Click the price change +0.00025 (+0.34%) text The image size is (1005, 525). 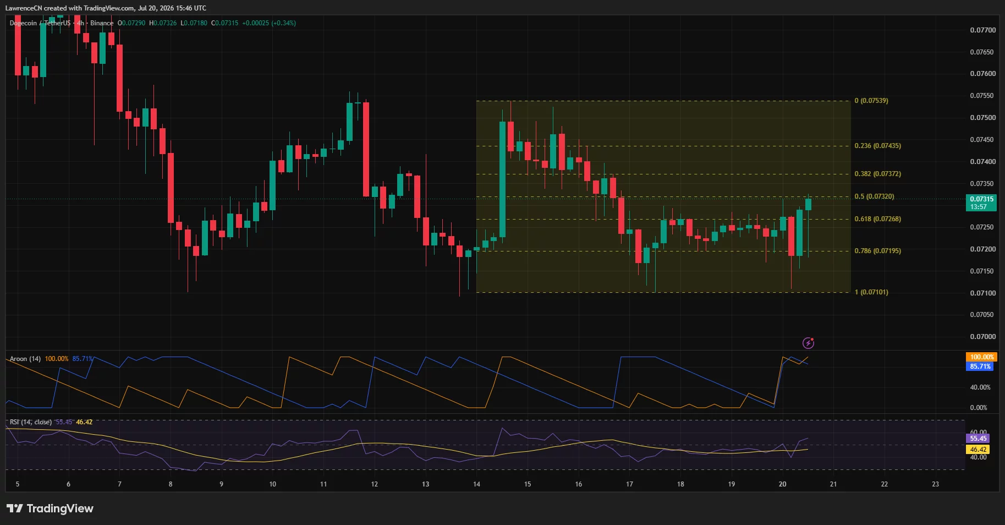tap(269, 23)
